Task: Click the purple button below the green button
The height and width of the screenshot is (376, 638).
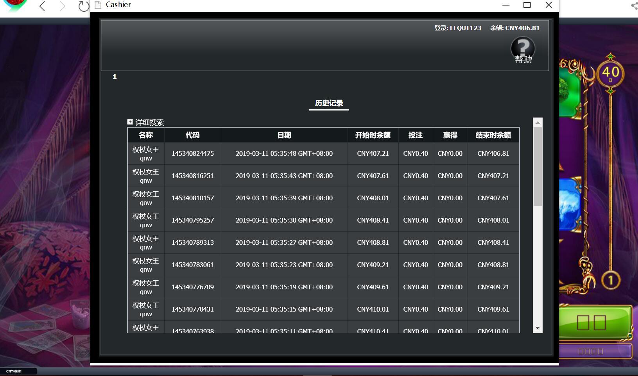Action: click(x=595, y=351)
